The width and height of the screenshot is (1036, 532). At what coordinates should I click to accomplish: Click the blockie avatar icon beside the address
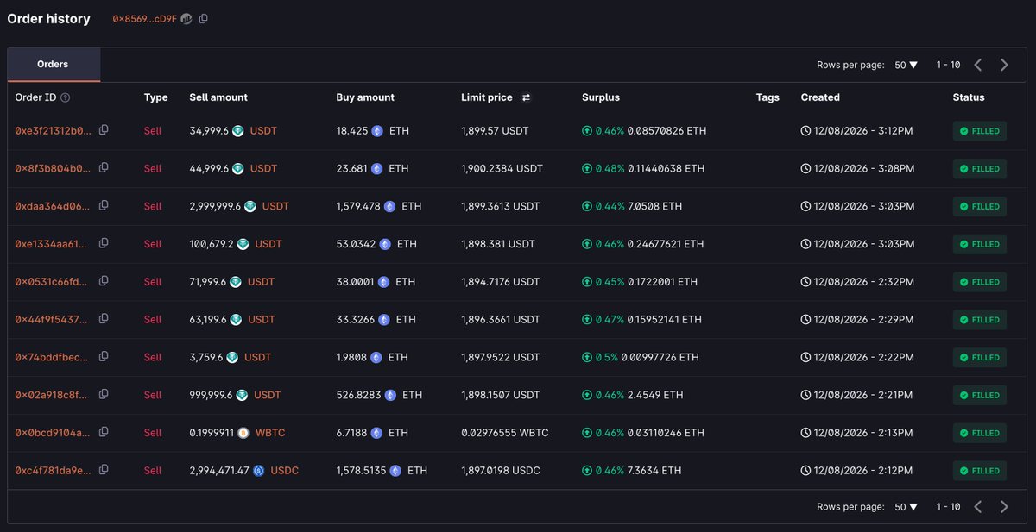[x=186, y=19]
